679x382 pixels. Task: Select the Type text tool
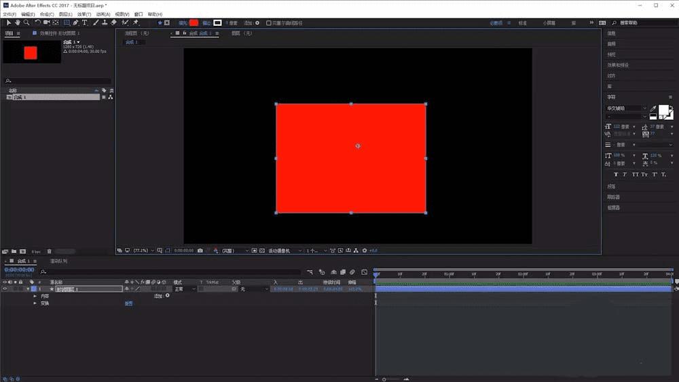[x=85, y=22]
